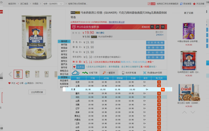Open the 进口食品 breadcrumb link
The height and width of the screenshot is (131, 209).
[x=24, y=4]
